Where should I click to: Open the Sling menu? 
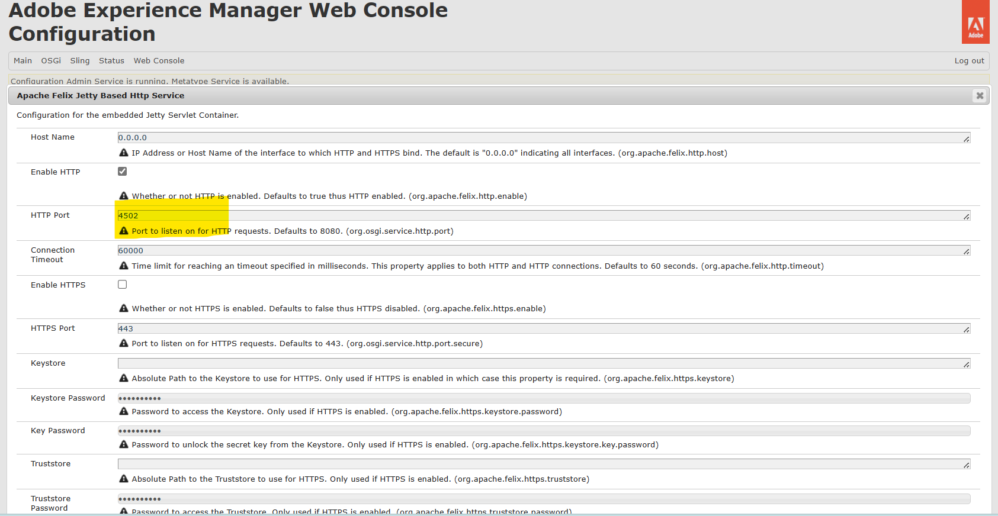(x=80, y=60)
